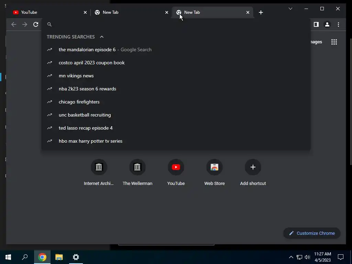Viewport: 352px width, 264px height.
Task: Click the search magnifier in the address bar
Action: coord(49,24)
